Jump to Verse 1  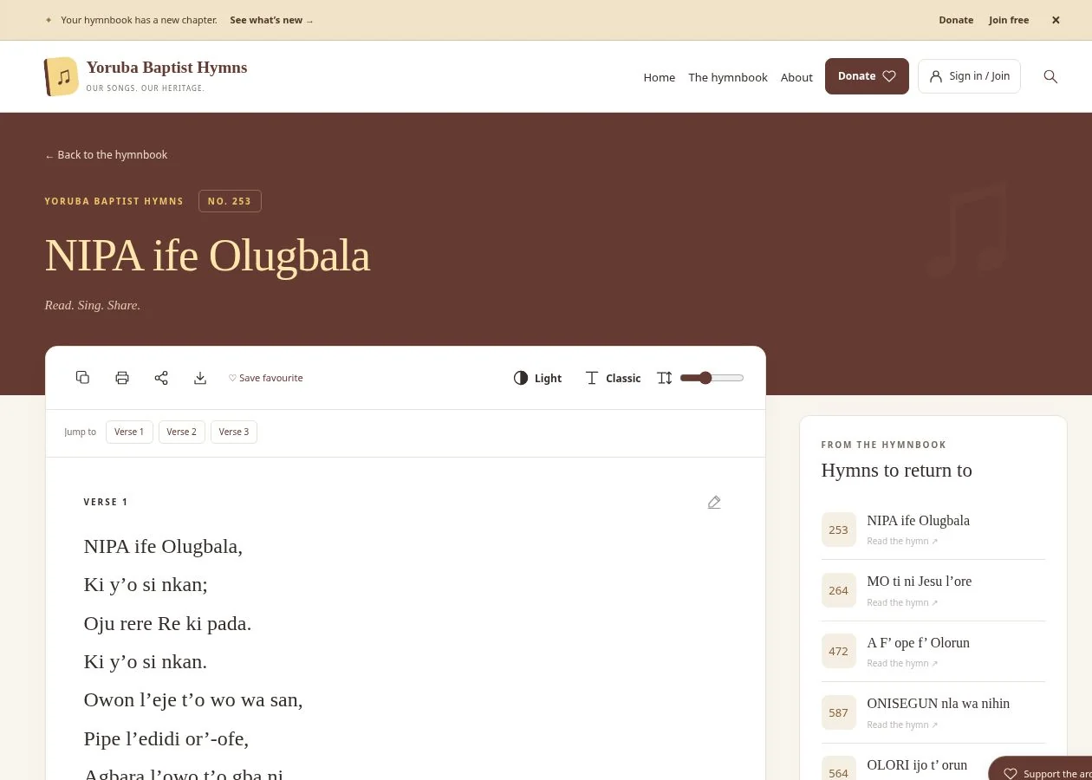tap(129, 432)
